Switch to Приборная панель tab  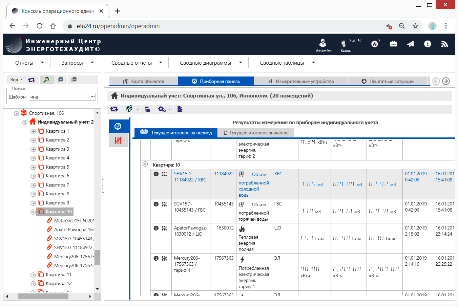(x=216, y=81)
